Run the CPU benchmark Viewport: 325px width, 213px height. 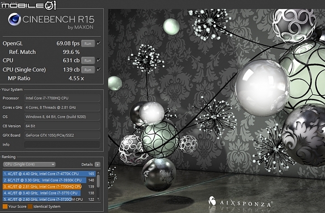pos(88,61)
